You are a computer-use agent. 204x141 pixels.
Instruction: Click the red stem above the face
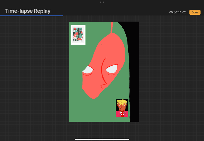click(x=112, y=27)
